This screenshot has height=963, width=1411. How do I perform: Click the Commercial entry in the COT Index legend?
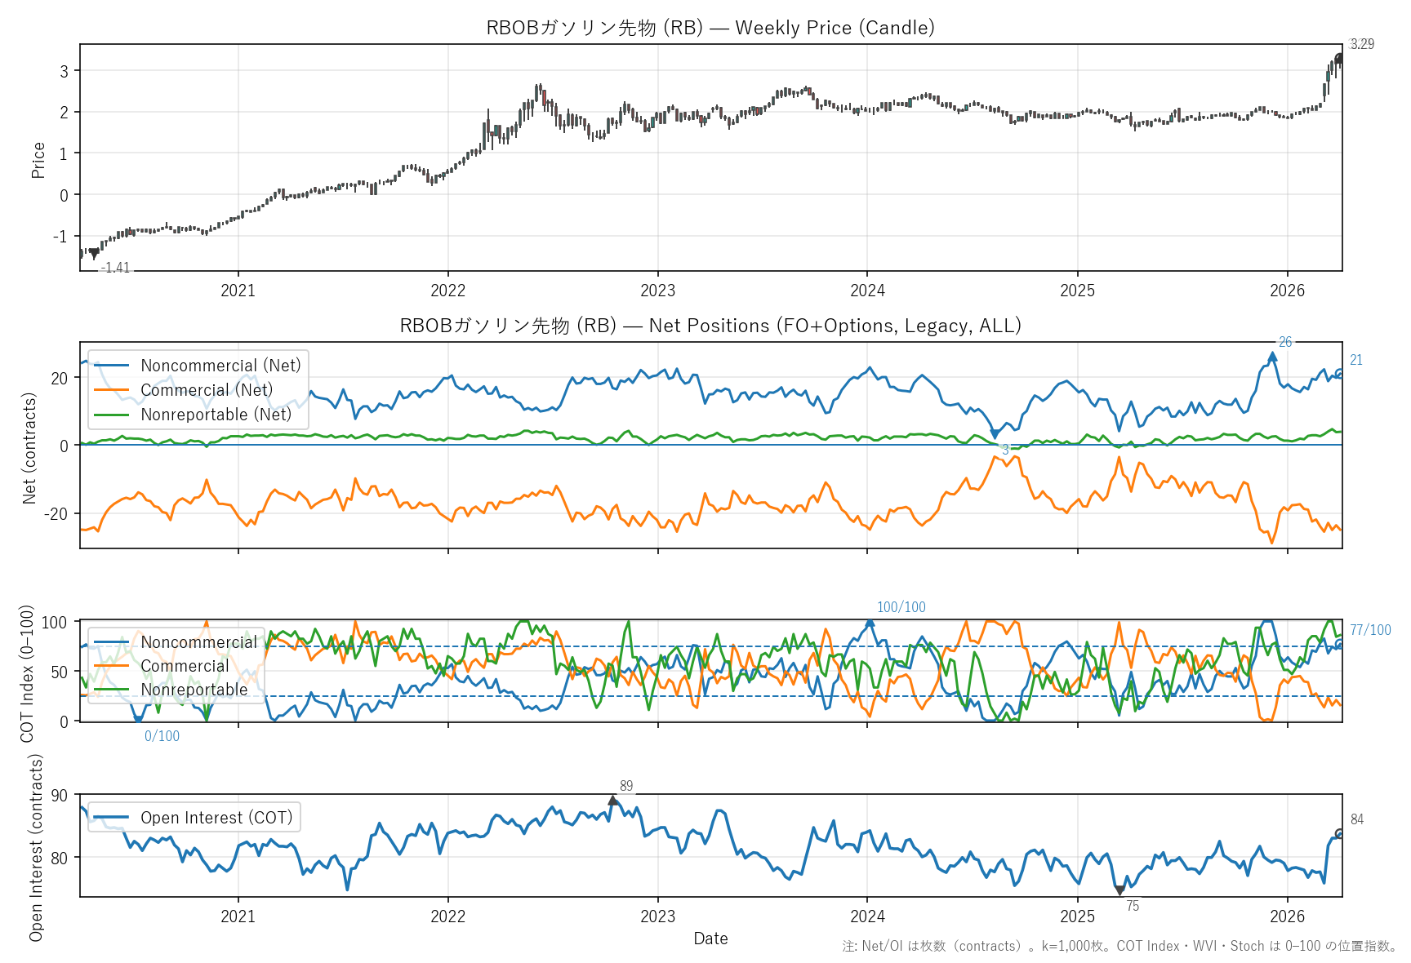click(x=185, y=666)
